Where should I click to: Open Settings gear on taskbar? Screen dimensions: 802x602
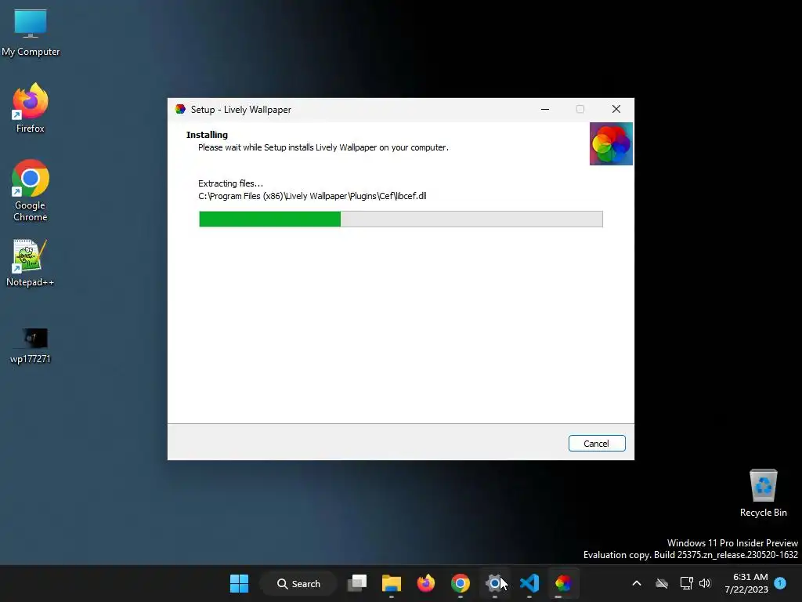pos(495,583)
